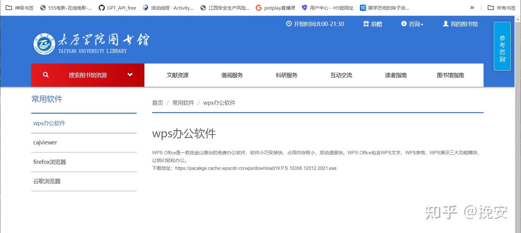Click the info icon next to 咨询
Screen dimensions: 521x233
[x=404, y=24]
